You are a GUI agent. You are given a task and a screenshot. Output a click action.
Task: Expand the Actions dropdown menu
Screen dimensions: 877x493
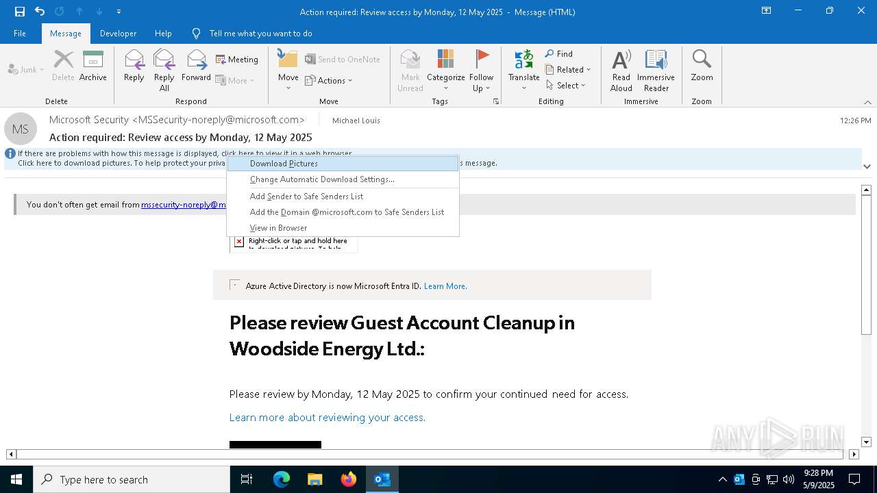(329, 80)
